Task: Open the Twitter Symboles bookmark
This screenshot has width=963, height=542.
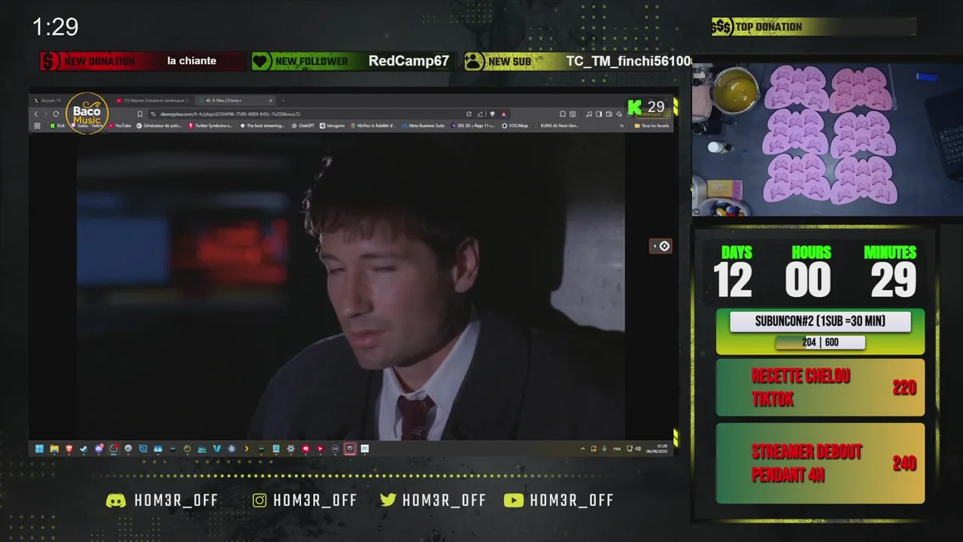Action: coord(211,126)
